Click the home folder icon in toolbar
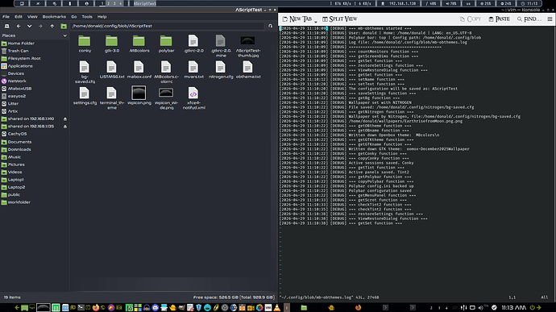This screenshot has width=556, height=312. point(64,26)
